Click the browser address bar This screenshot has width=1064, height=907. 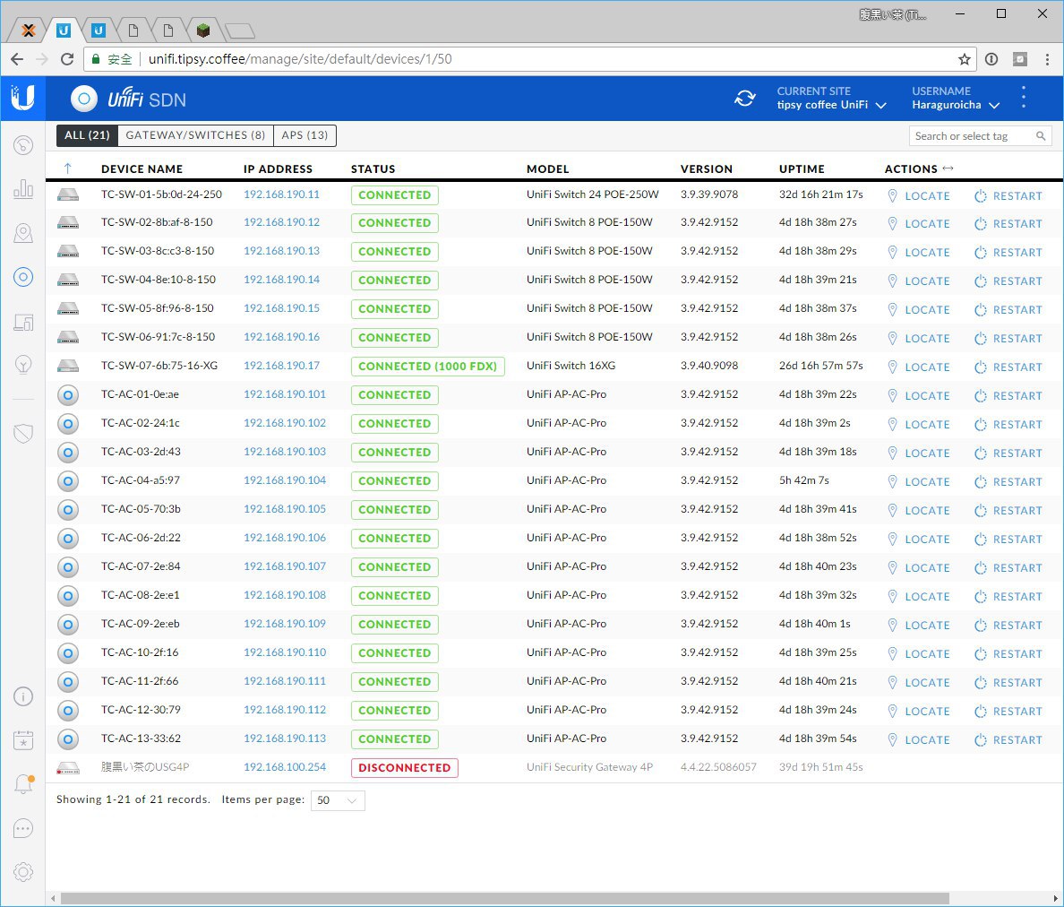point(529,59)
